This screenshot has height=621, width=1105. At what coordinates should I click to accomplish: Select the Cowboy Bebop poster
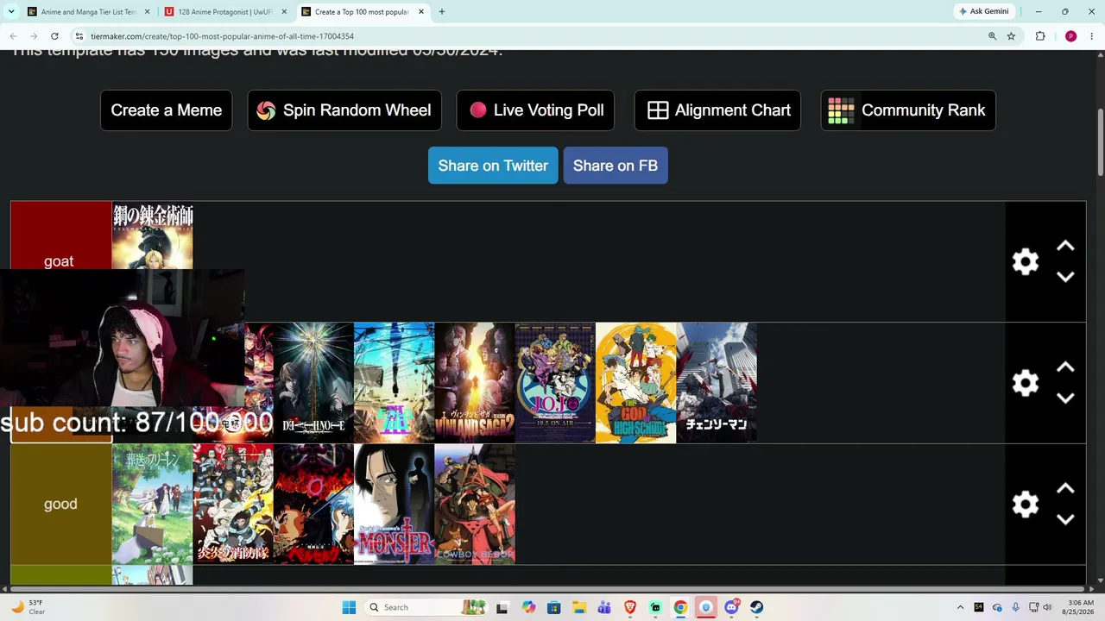[475, 505]
